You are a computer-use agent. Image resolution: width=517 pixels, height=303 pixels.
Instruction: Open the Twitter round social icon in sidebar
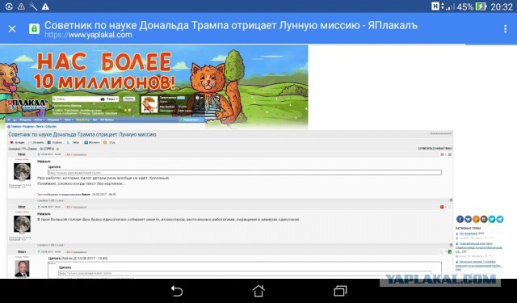tap(492, 219)
